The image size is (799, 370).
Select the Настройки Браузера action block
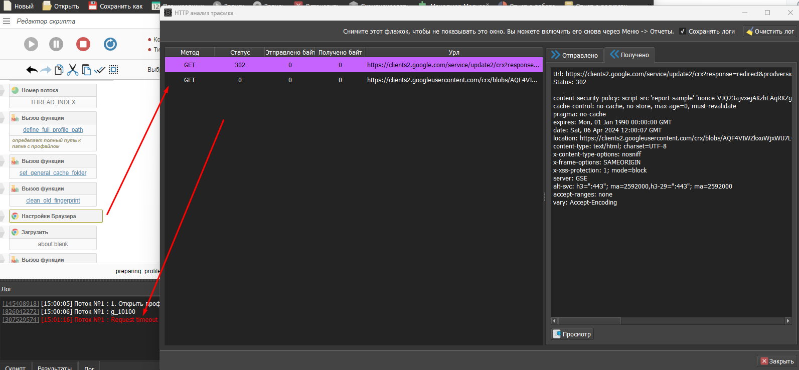tap(56, 216)
